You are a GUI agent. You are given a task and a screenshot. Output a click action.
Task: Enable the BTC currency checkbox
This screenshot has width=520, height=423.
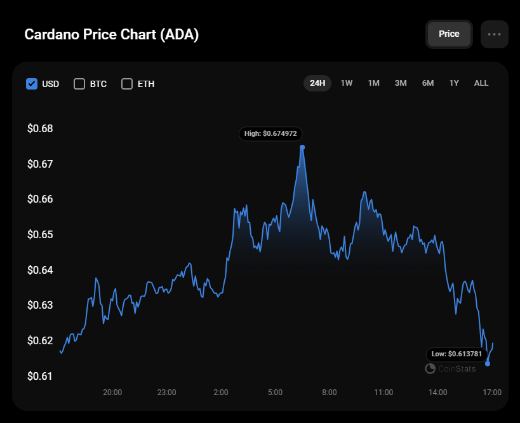point(79,84)
